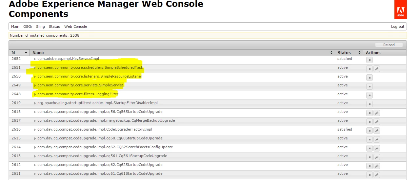Click active status of SimpleServlet row
Viewport: 420px width, 180px height.
343,85
